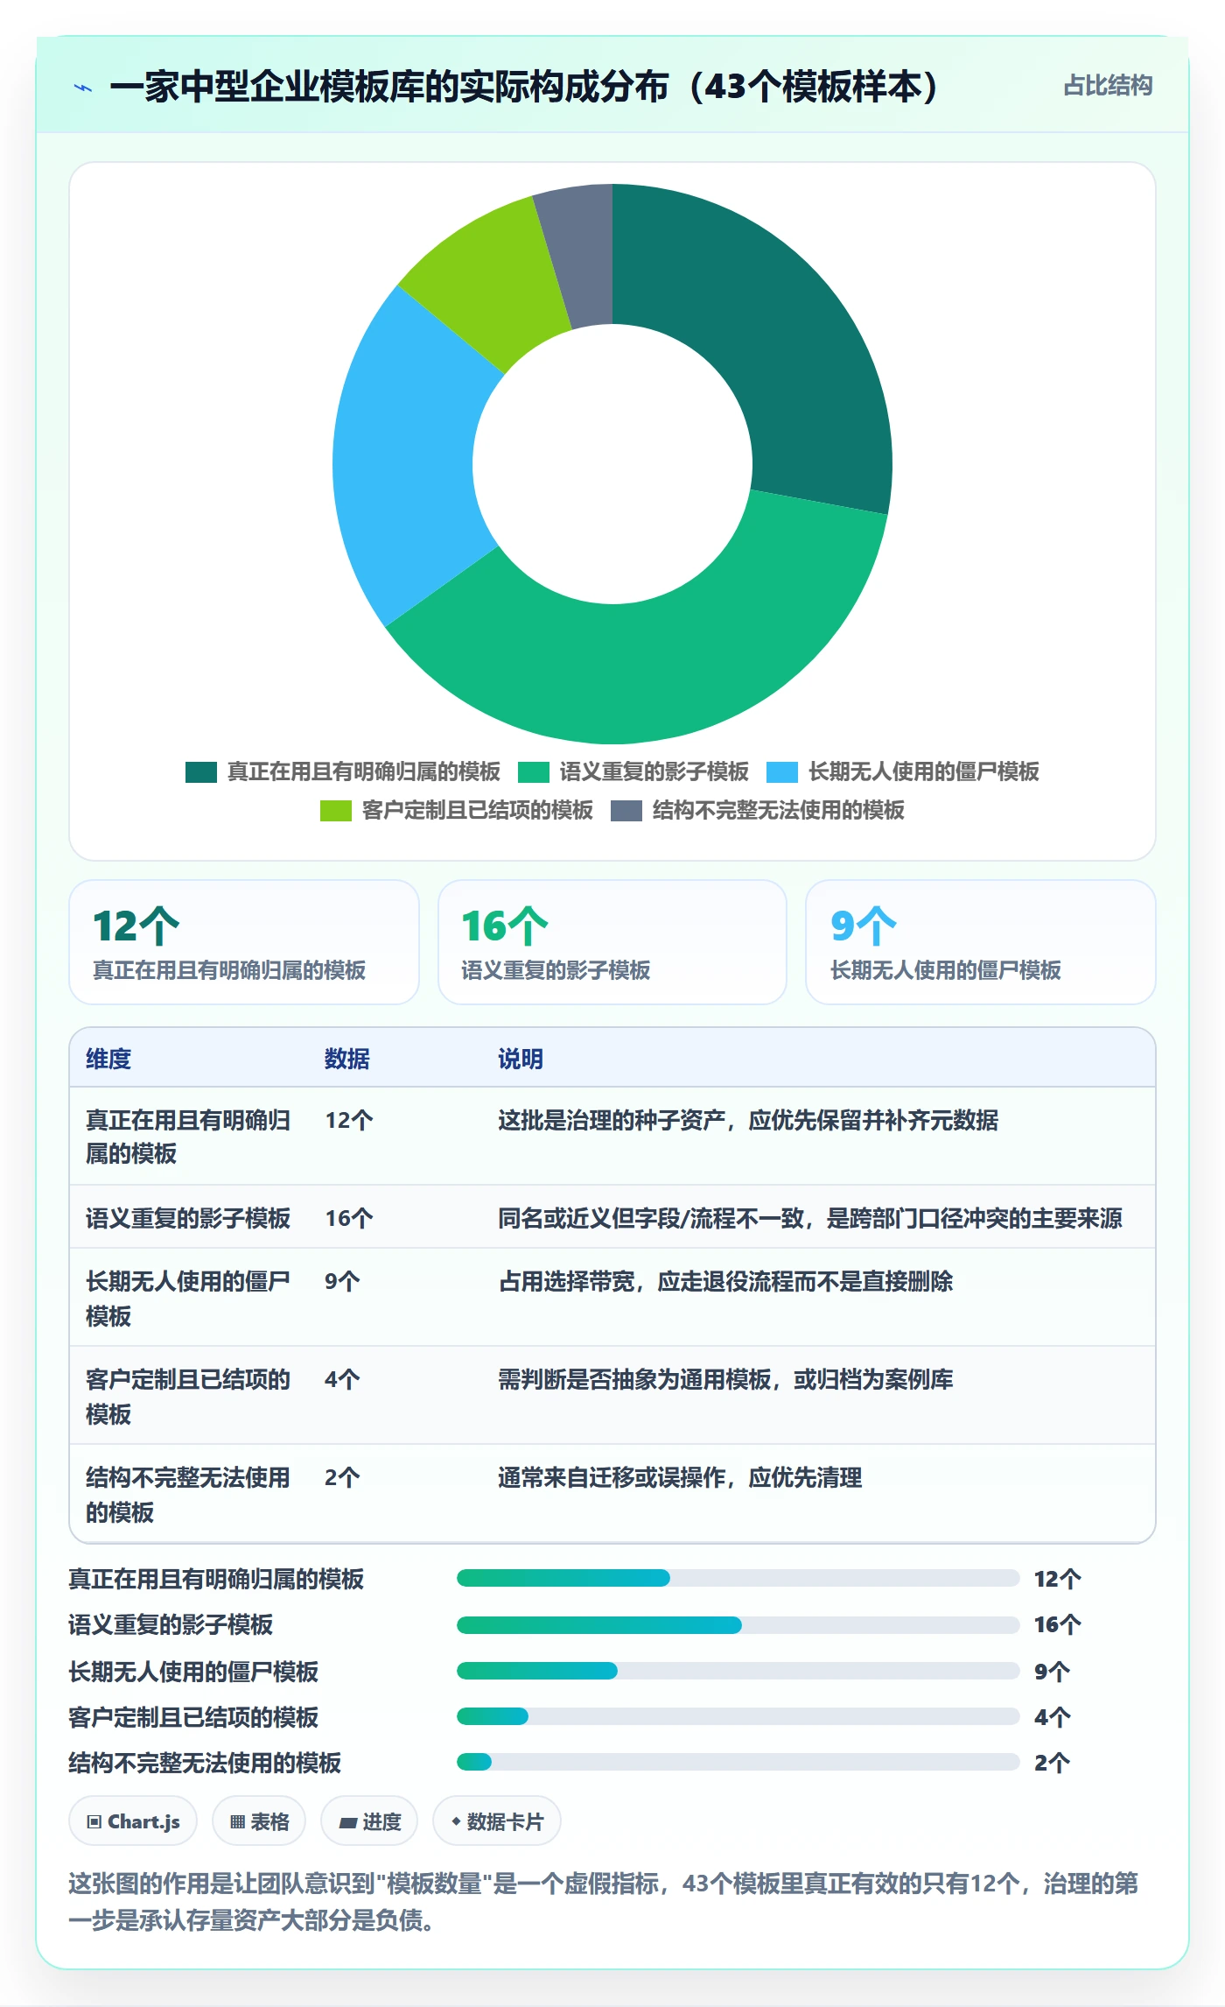Click the lime green donut segment
1225x2007 pixels.
pyautogui.click(x=490, y=280)
